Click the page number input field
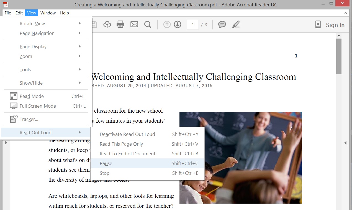 pyautogui.click(x=193, y=24)
